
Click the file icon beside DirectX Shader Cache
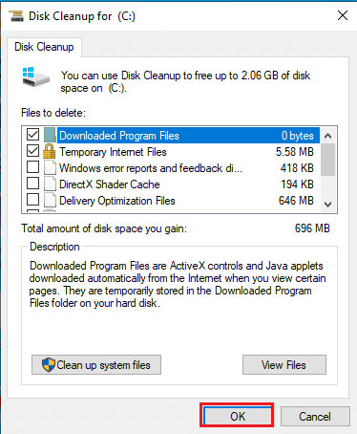(50, 184)
